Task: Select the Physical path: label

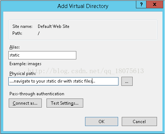Action: point(23,74)
